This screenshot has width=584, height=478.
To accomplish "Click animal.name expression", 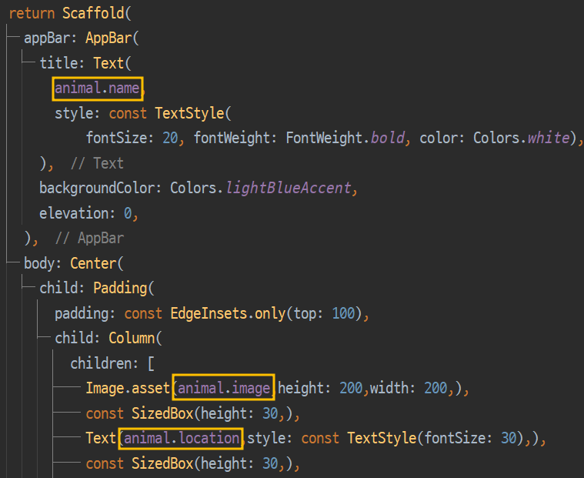I will click(x=97, y=89).
